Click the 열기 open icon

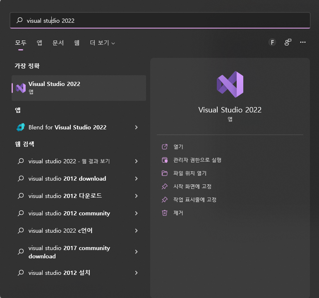click(165, 147)
